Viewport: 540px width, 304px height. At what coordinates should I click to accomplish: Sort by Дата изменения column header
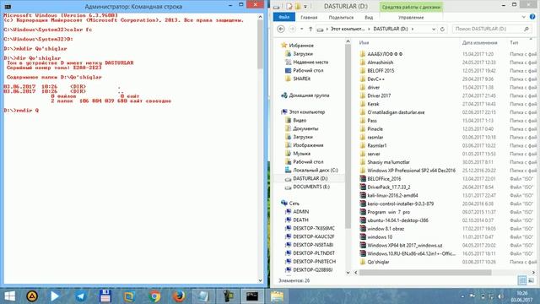(x=480, y=43)
